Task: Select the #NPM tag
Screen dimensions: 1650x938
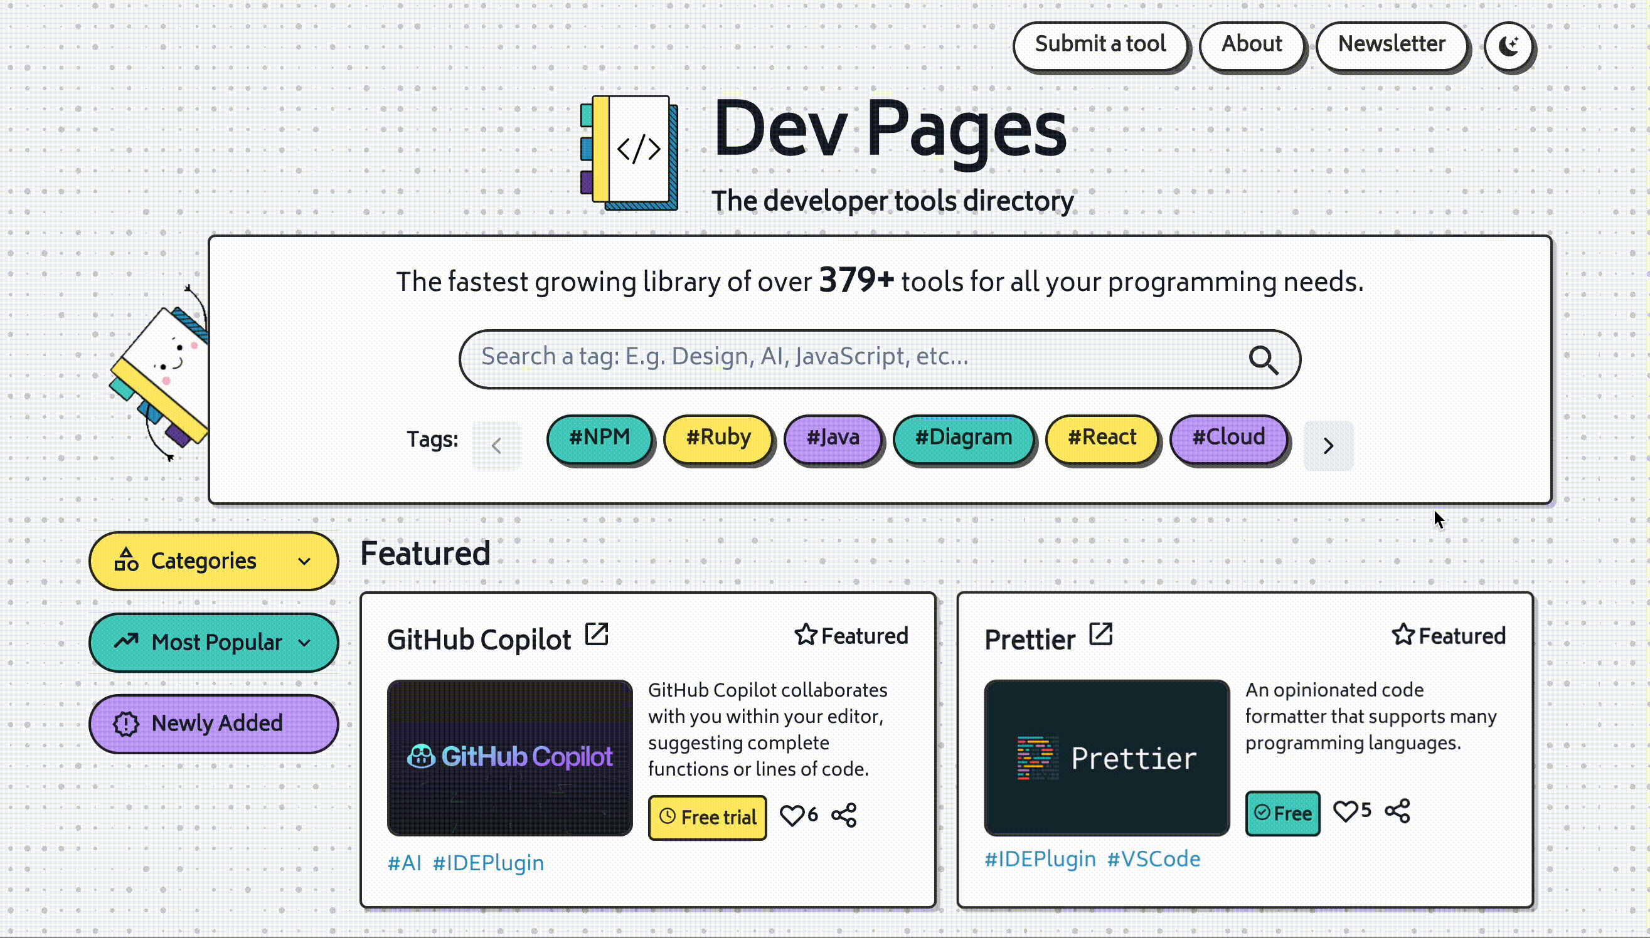Action: click(x=599, y=438)
